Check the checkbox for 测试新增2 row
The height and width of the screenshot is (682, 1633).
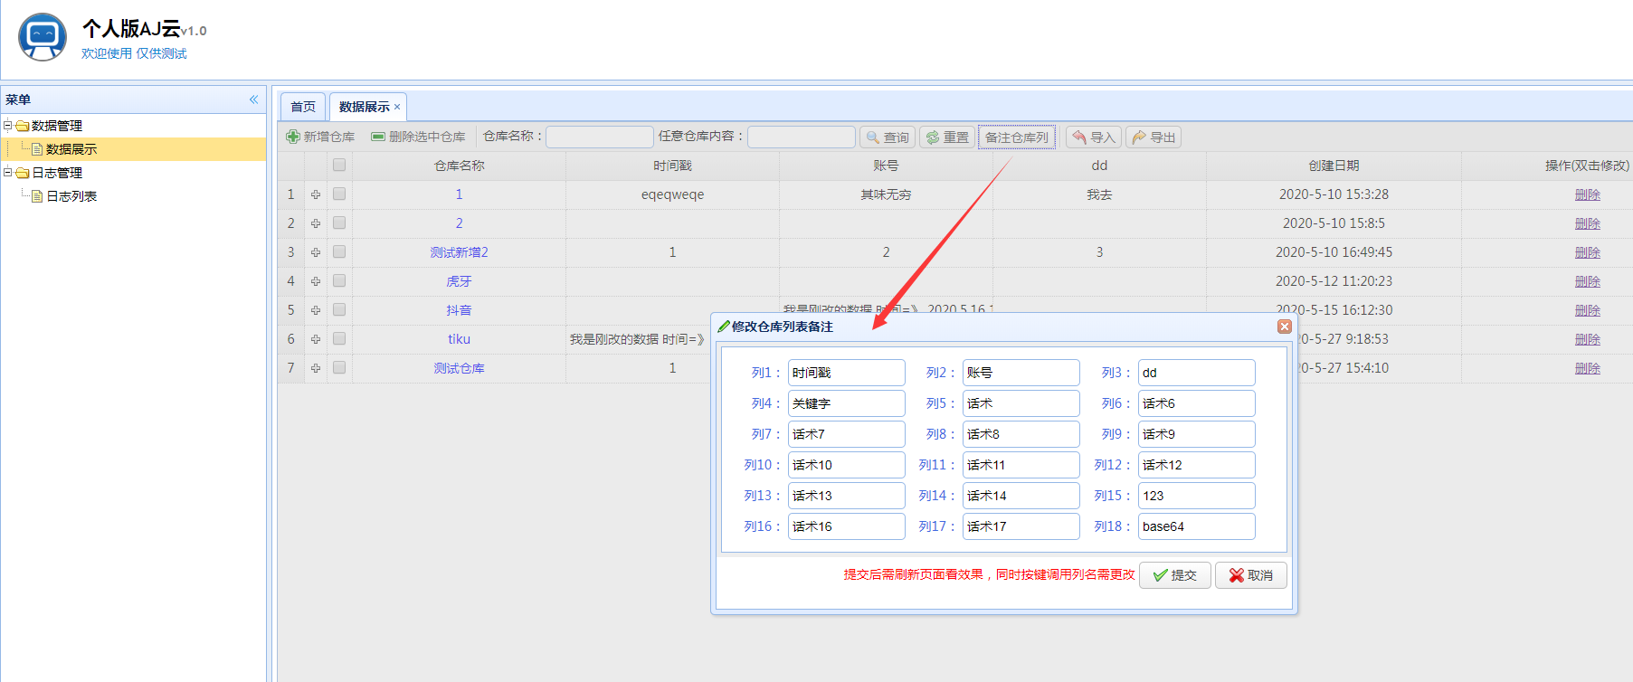click(339, 251)
